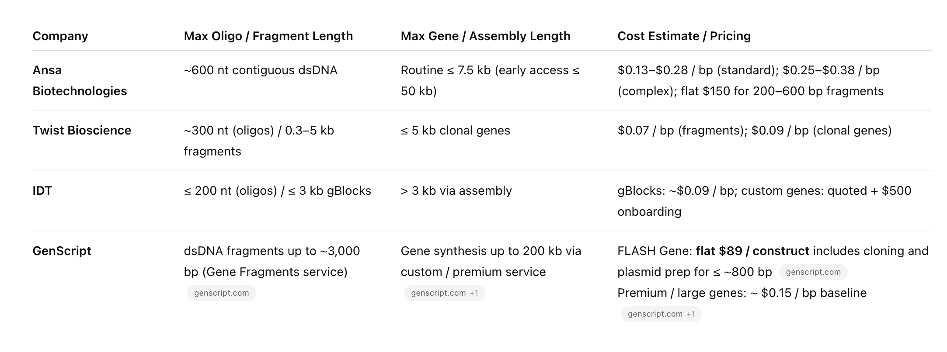Click the bold flat $89 / construct text
The image size is (947, 352).
pos(752,251)
